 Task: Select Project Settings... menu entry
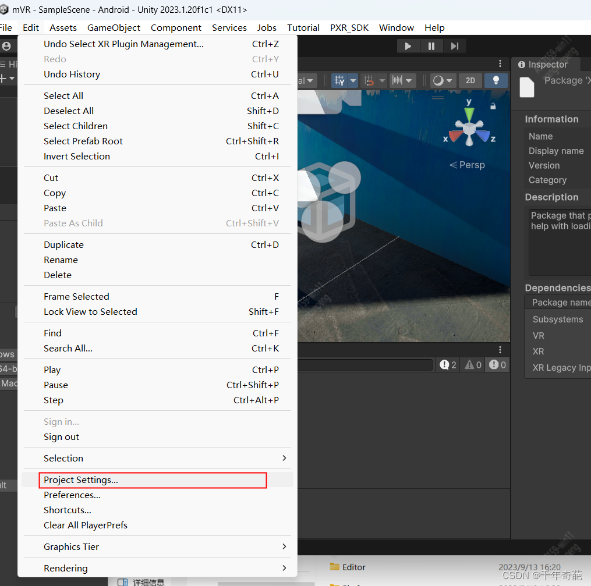tap(157, 480)
